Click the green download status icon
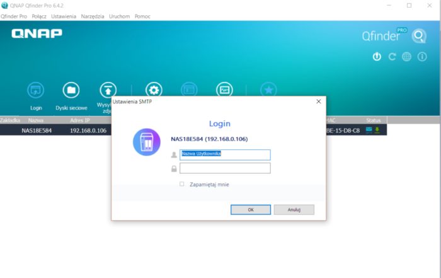The image size is (441, 278). click(377, 130)
